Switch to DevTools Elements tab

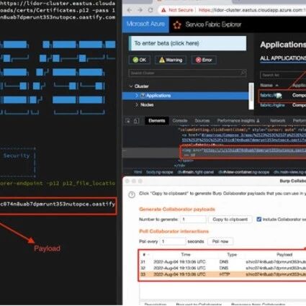click(x=157, y=121)
